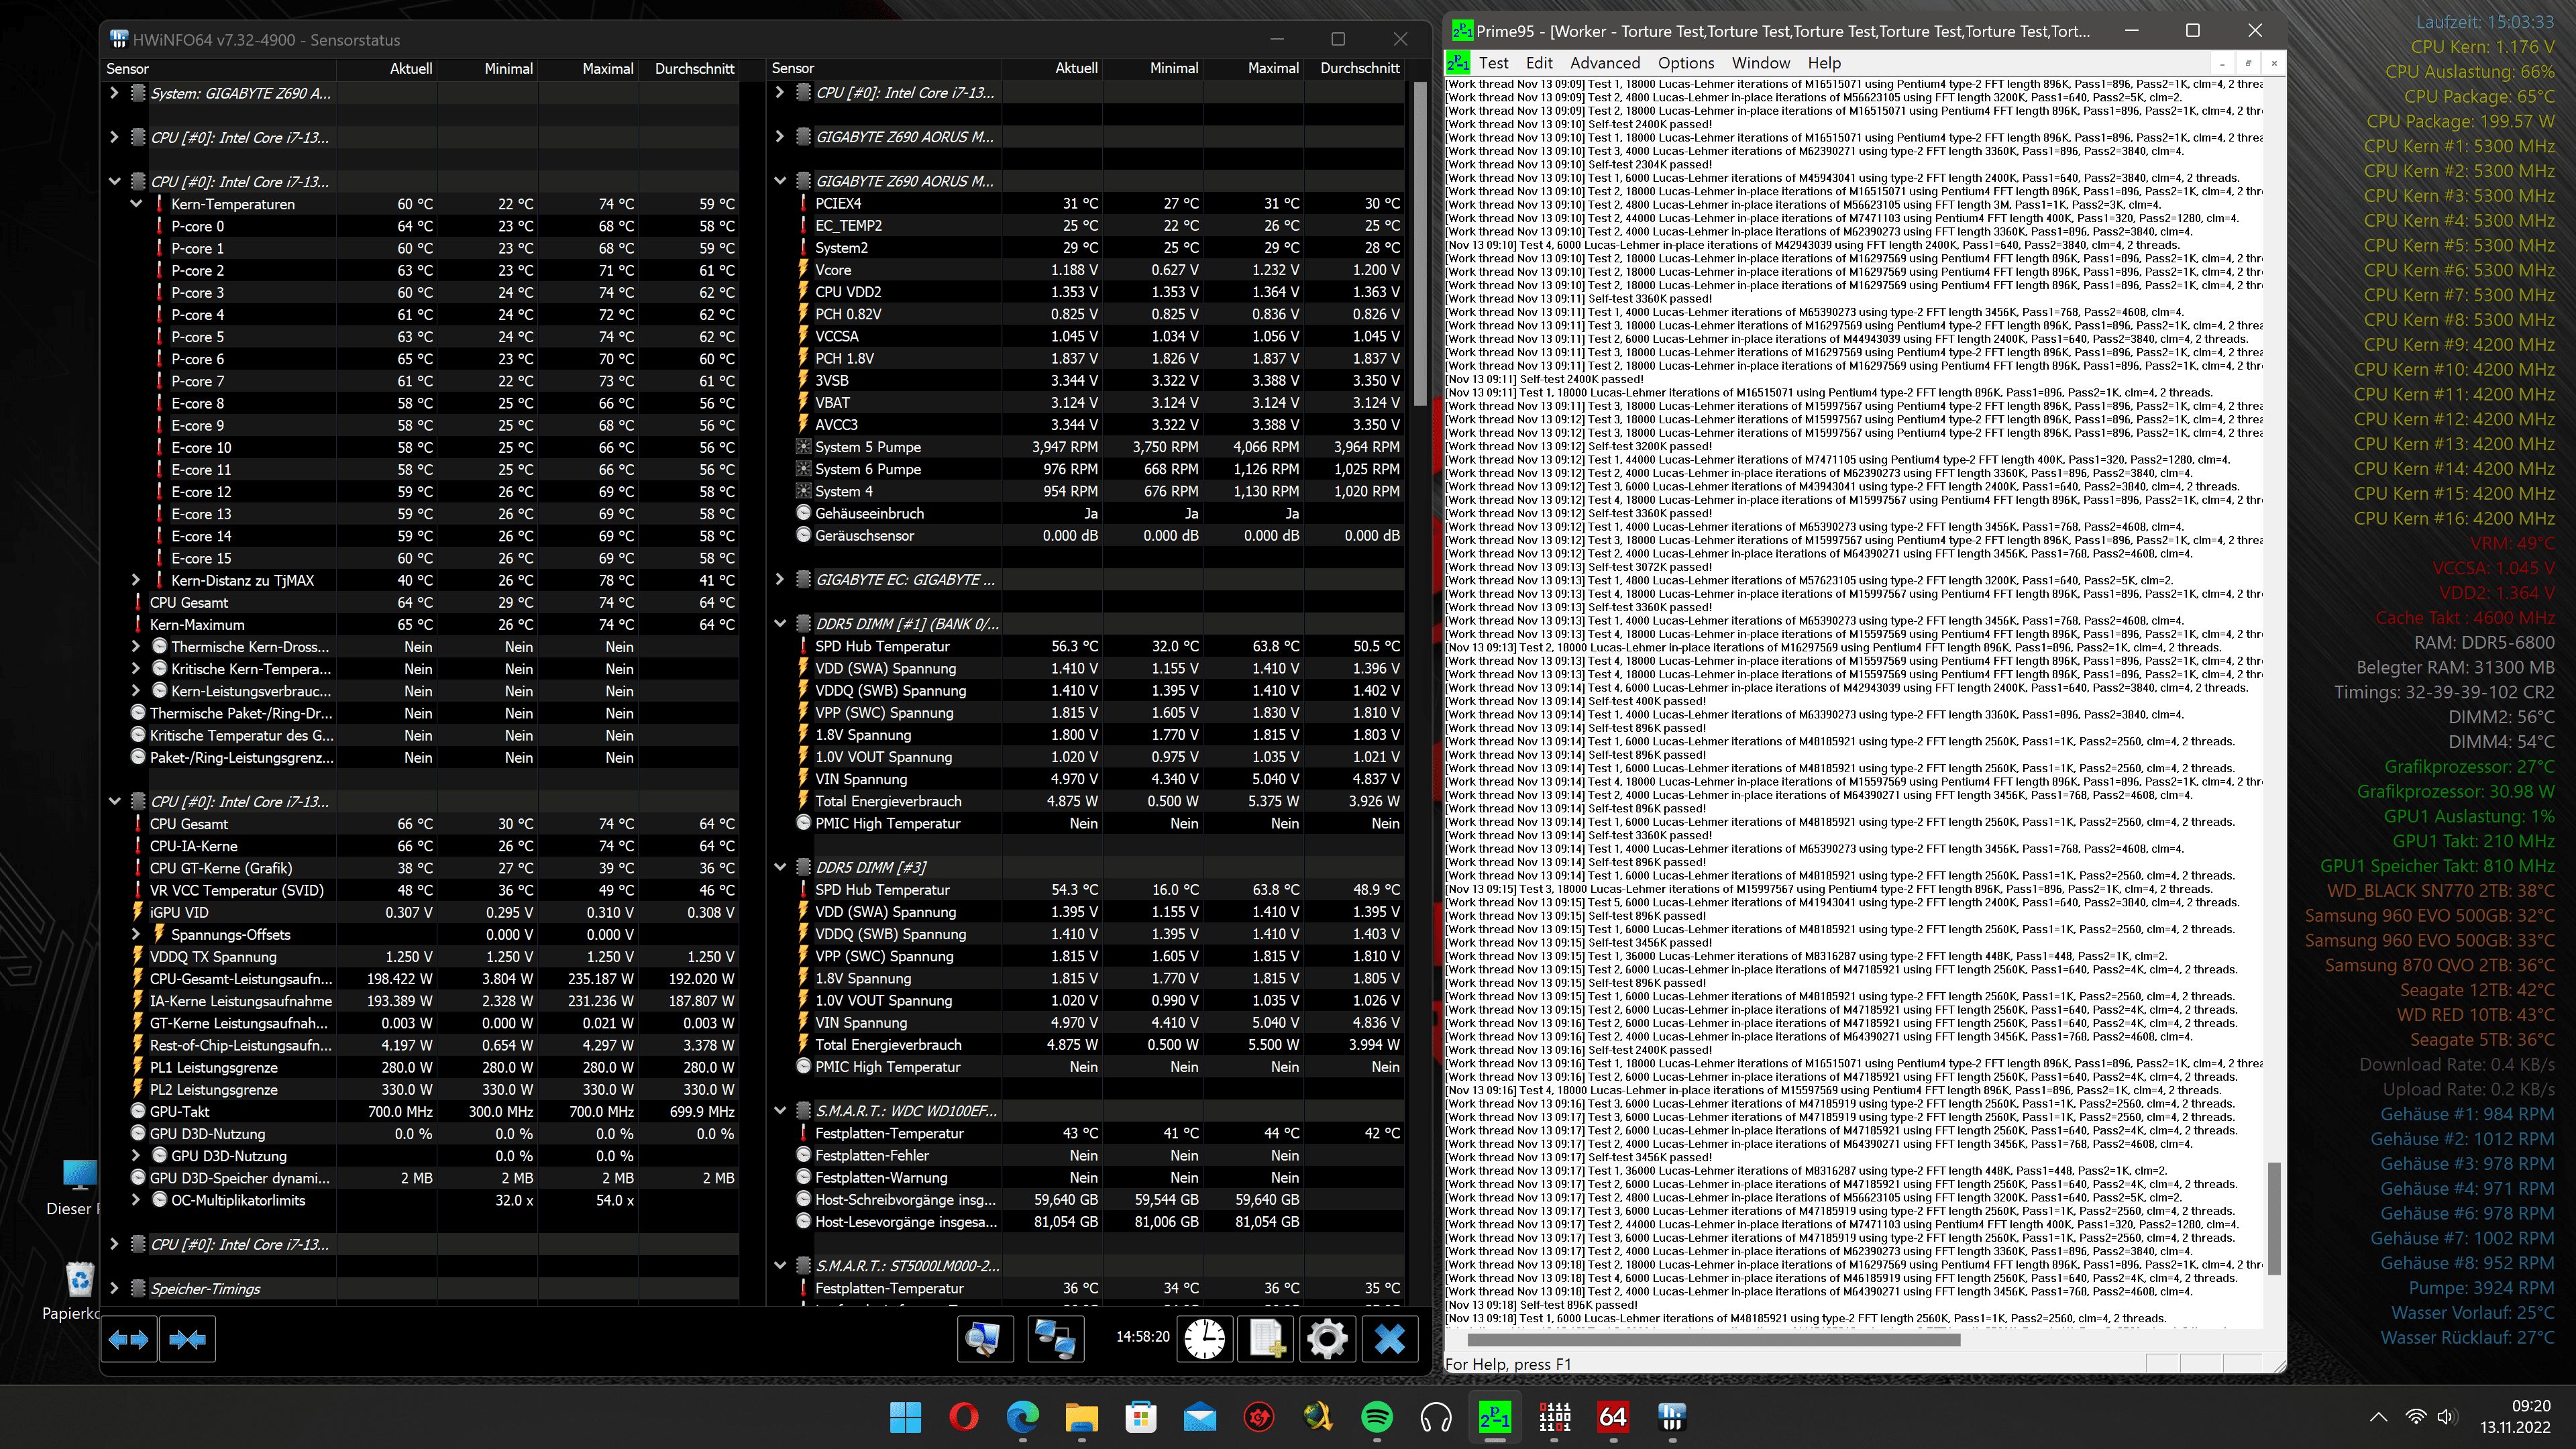
Task: Click the blue X close-sensors button
Action: 1389,1339
